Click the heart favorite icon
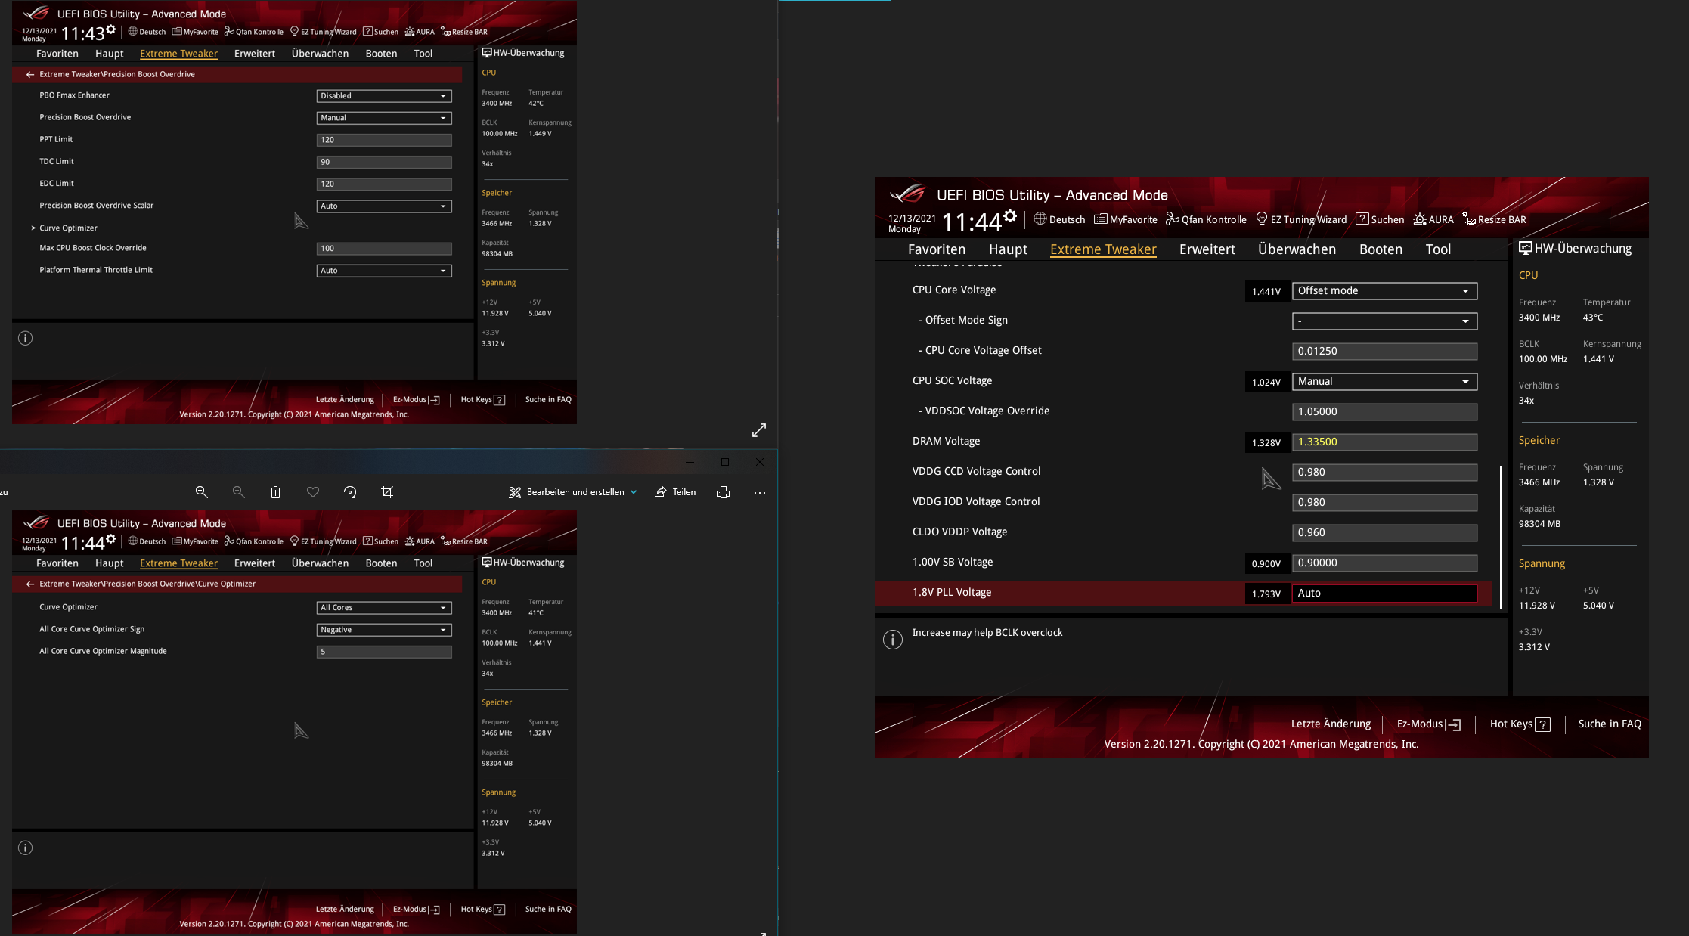The height and width of the screenshot is (936, 1689). click(x=312, y=492)
